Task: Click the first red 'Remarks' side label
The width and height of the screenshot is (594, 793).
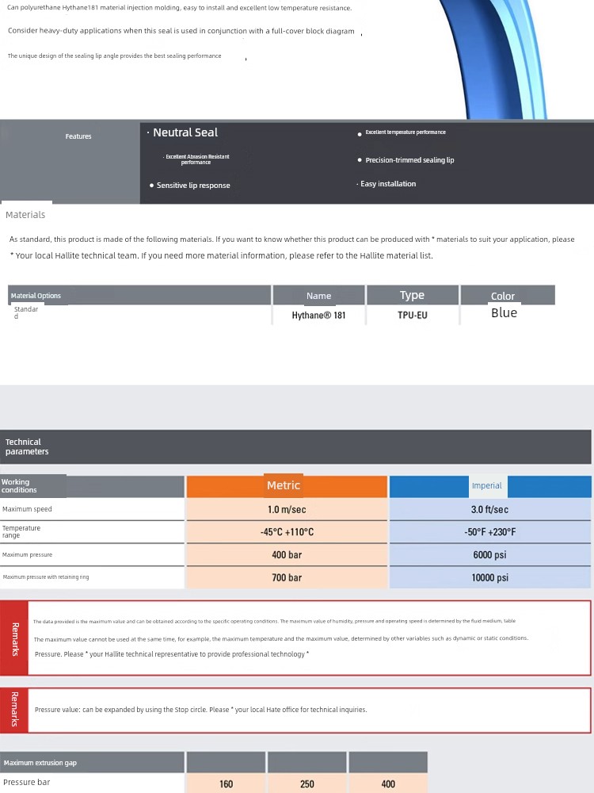Action: coord(14,638)
